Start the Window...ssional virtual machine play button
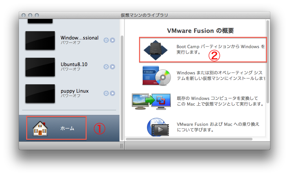289x176 pixels. [x=112, y=40]
